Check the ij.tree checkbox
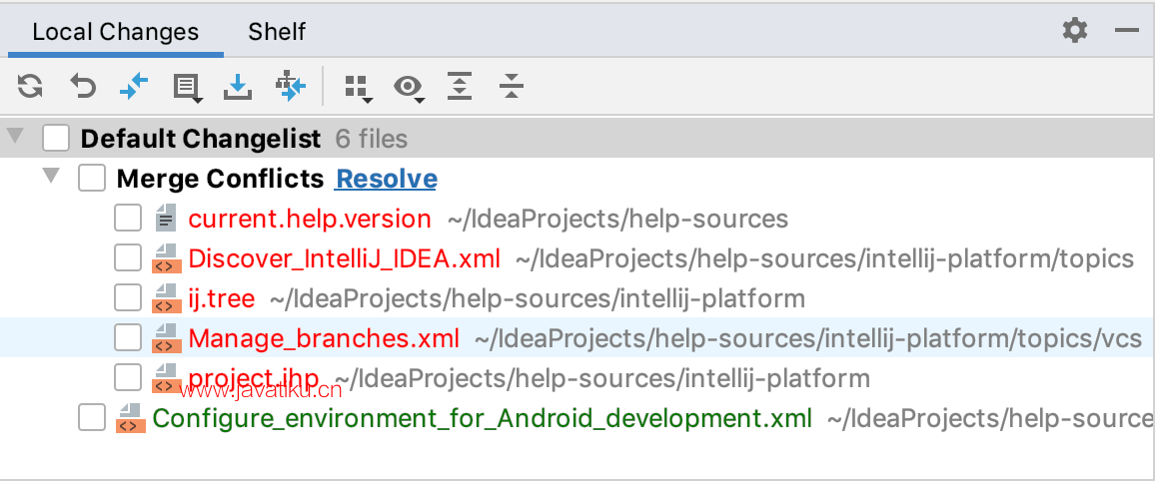 (x=128, y=297)
